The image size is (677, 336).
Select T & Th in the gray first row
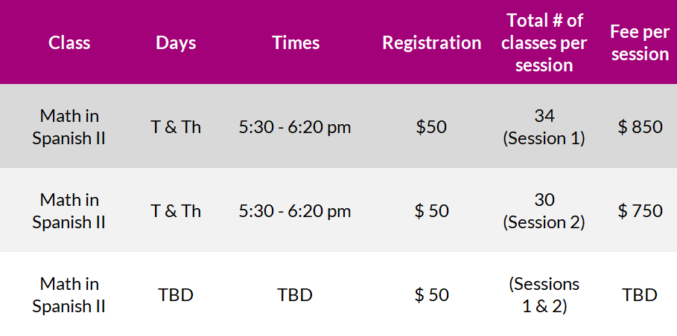[176, 127]
